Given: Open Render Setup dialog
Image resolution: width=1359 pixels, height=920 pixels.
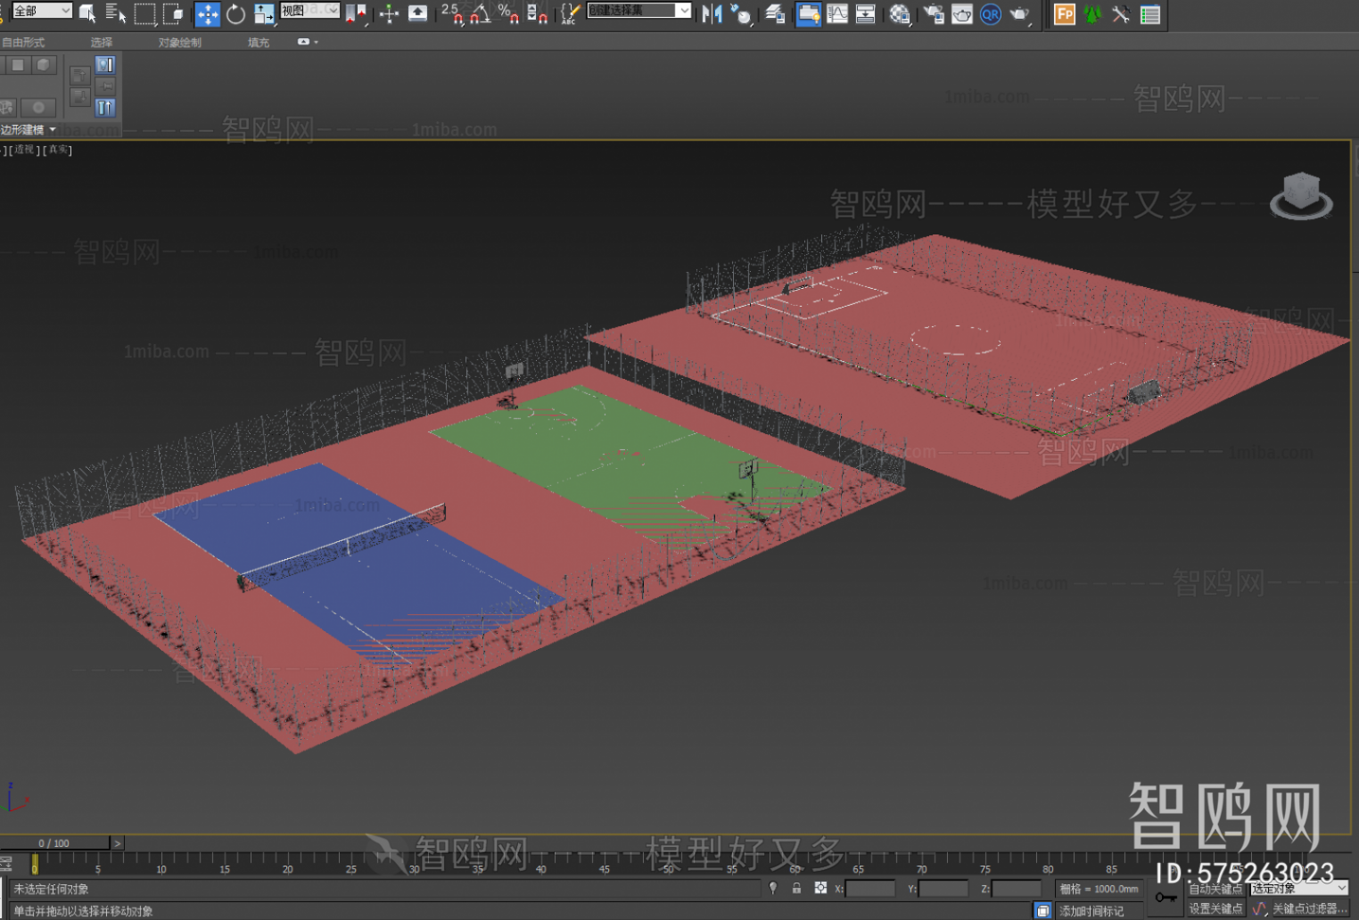Looking at the screenshot, I should (x=934, y=13).
